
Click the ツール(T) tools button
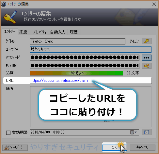(x=15, y=148)
